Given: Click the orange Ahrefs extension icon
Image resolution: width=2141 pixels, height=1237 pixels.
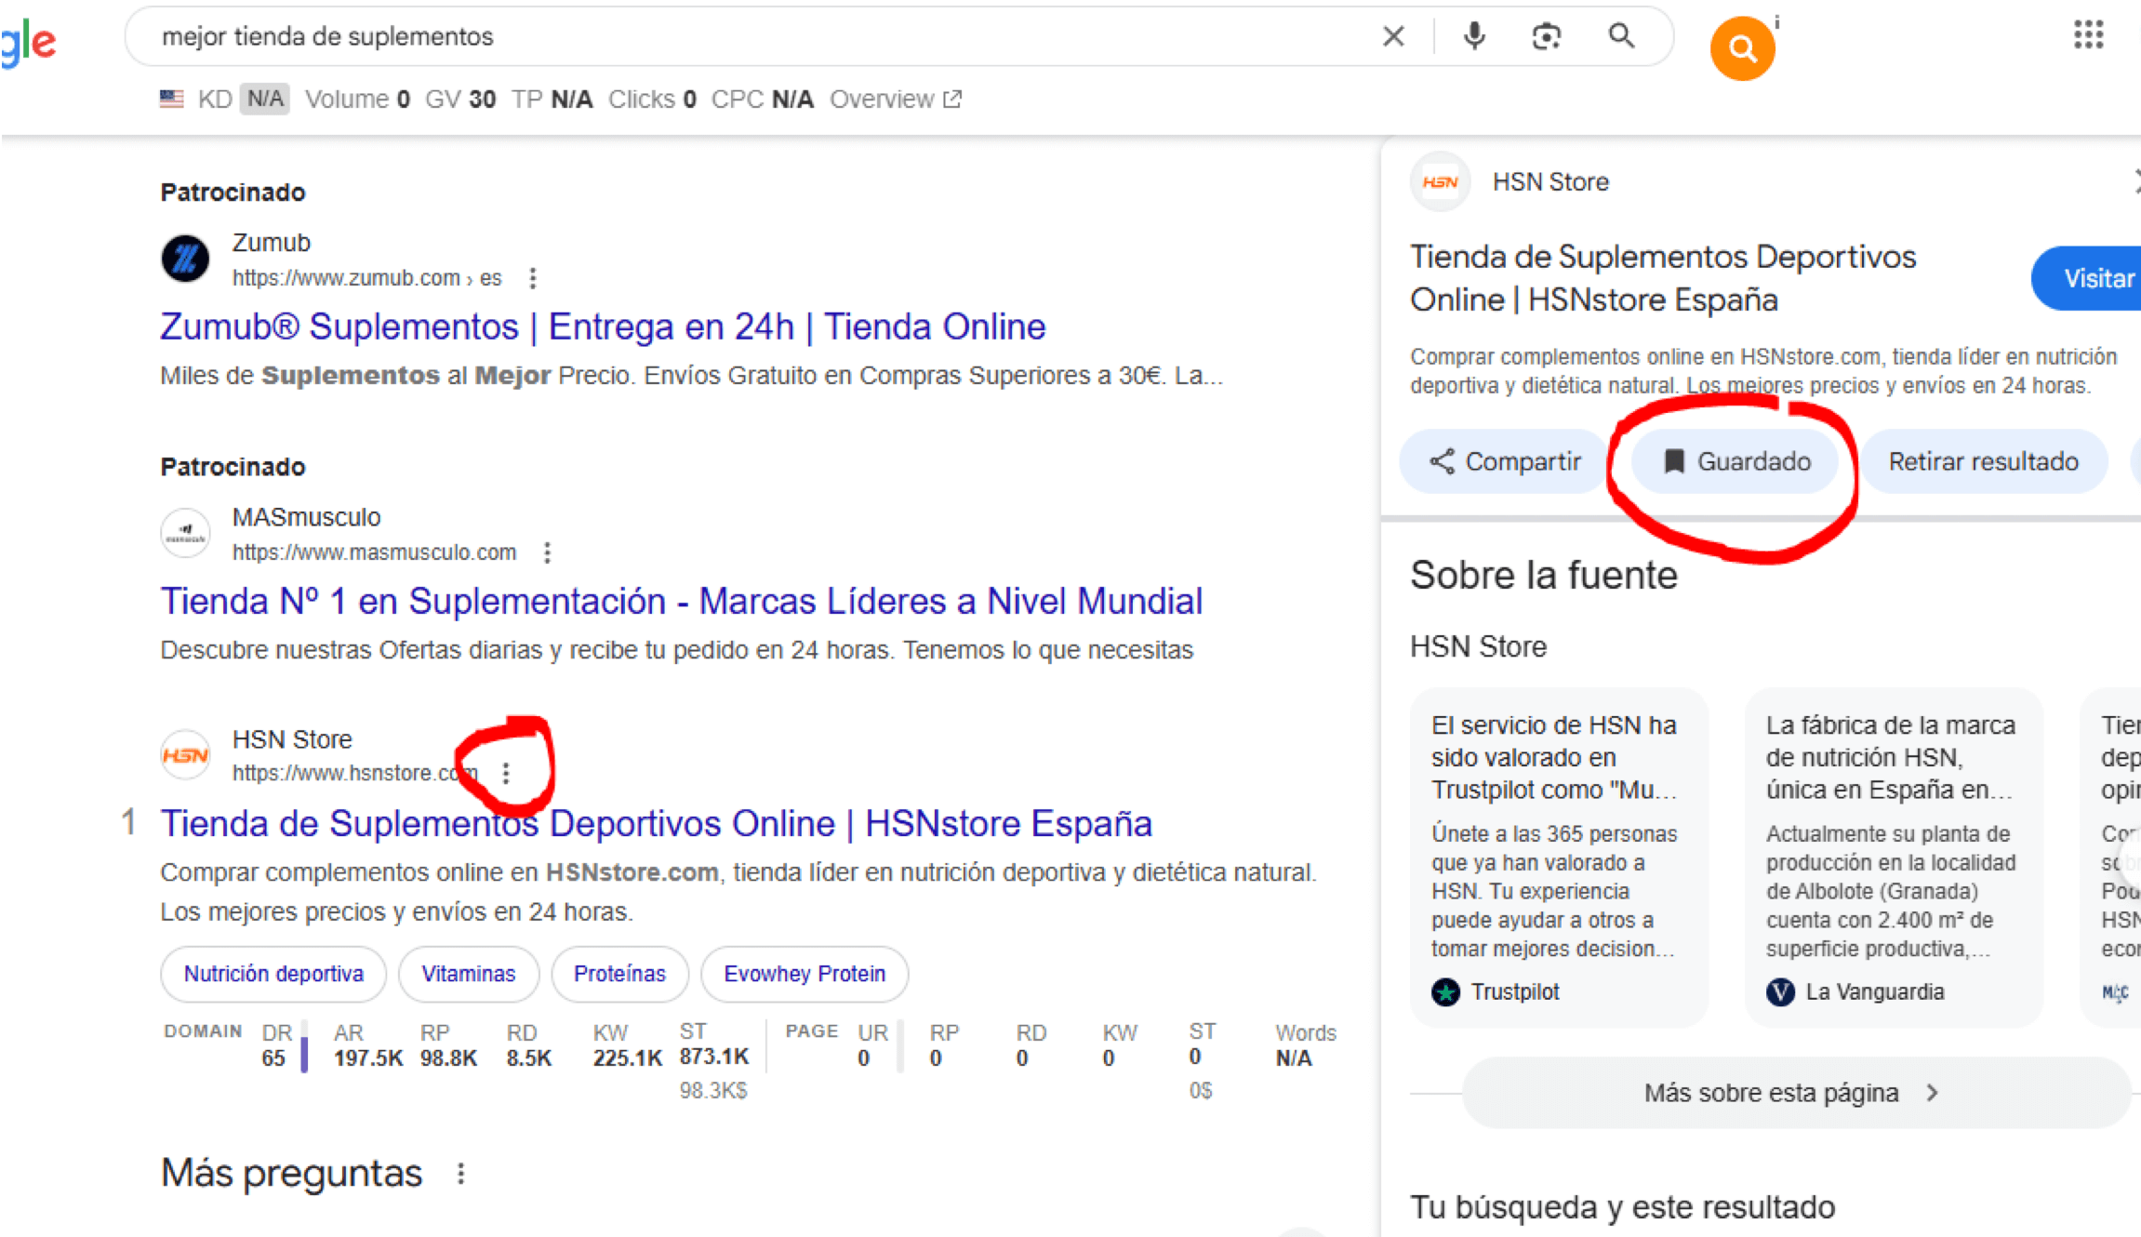Looking at the screenshot, I should [x=1742, y=48].
